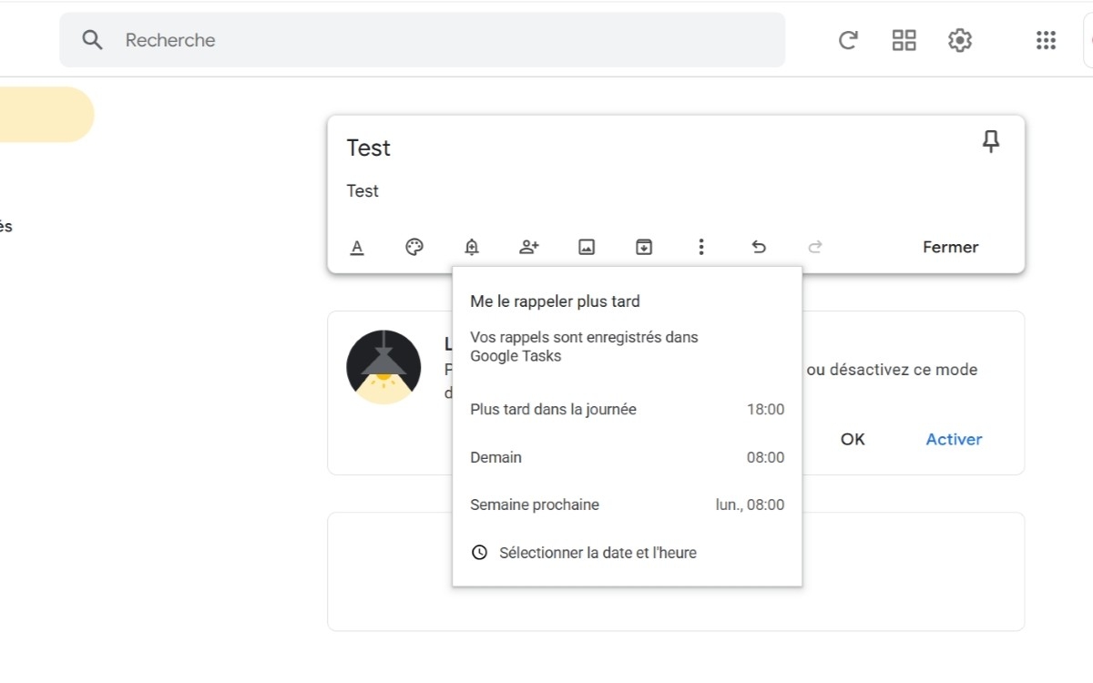Refresh Google Keep to sync notes
This screenshot has width=1093, height=683.
coord(848,40)
